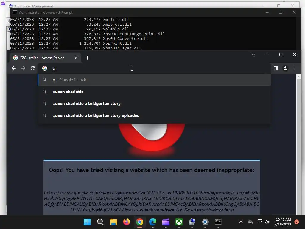Click the Chrome forward arrow
This screenshot has width=305, height=229.
(23, 68)
